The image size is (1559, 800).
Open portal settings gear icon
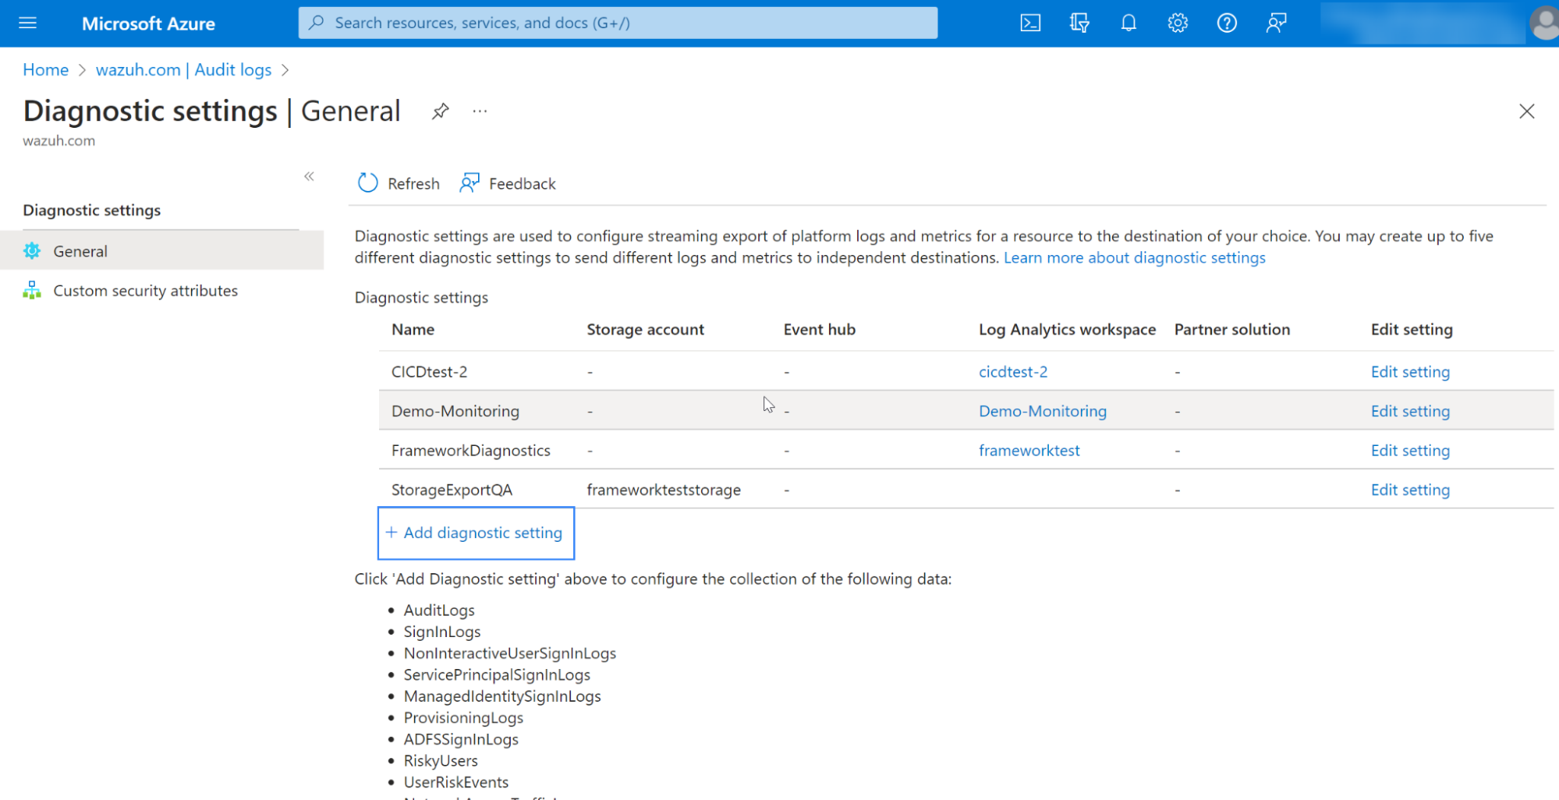1178,23
